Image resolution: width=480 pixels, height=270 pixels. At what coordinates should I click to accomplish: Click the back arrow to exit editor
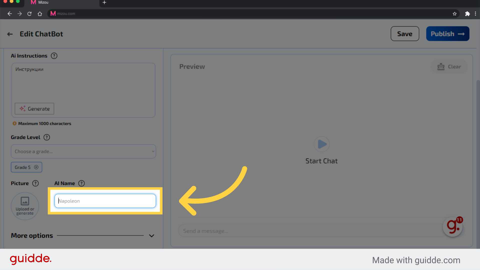(10, 34)
